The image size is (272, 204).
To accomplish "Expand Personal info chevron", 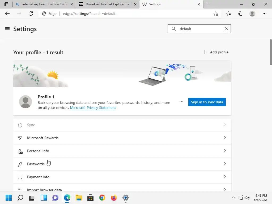I will (x=225, y=151).
